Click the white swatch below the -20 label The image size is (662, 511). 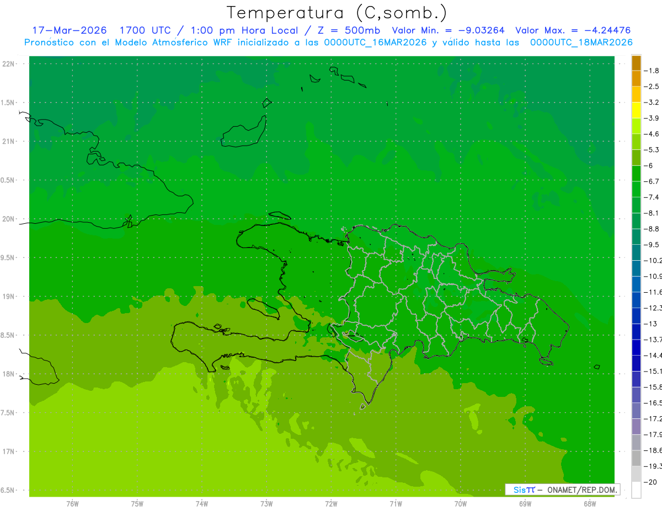tap(636, 490)
